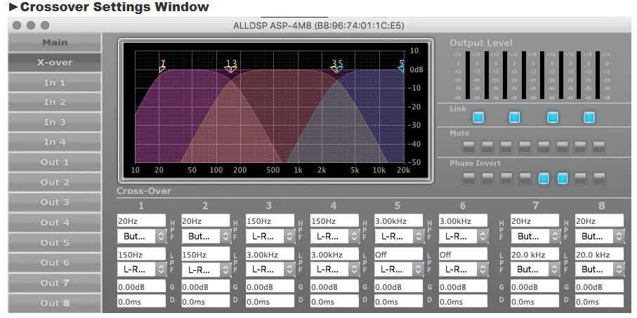The width and height of the screenshot is (637, 318).
Task: Mute output channel 6
Action: pos(563,146)
